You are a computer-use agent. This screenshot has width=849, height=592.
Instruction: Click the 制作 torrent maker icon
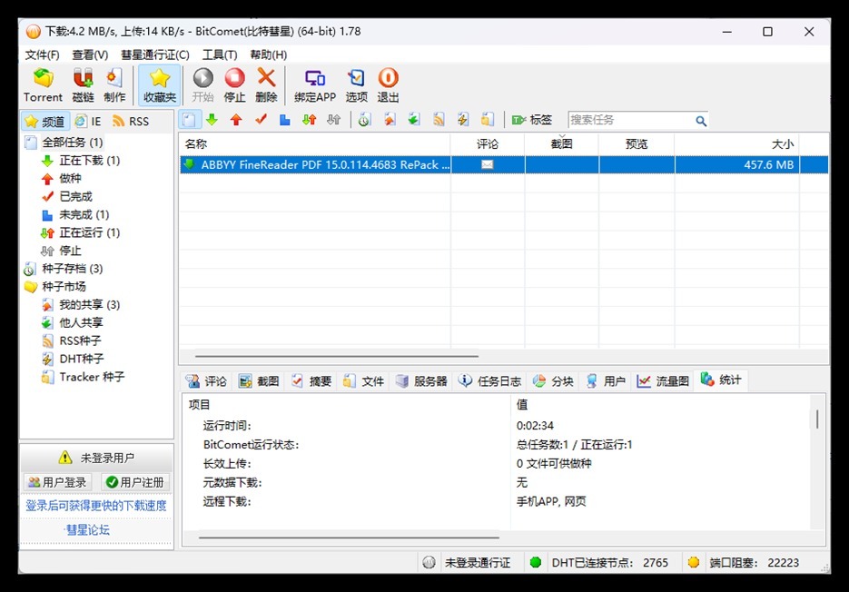pyautogui.click(x=114, y=85)
